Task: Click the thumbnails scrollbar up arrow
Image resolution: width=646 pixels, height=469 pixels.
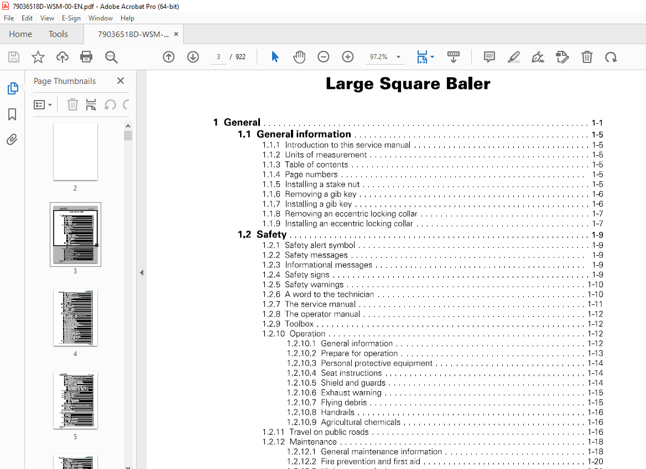Action: (128, 126)
